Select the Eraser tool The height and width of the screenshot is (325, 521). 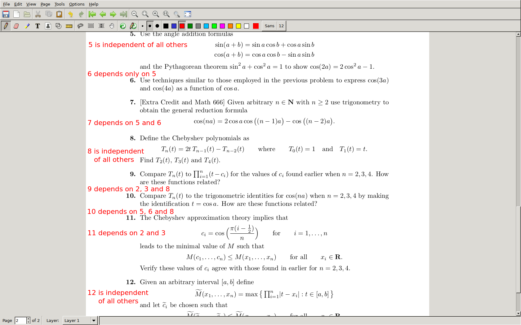(16, 26)
